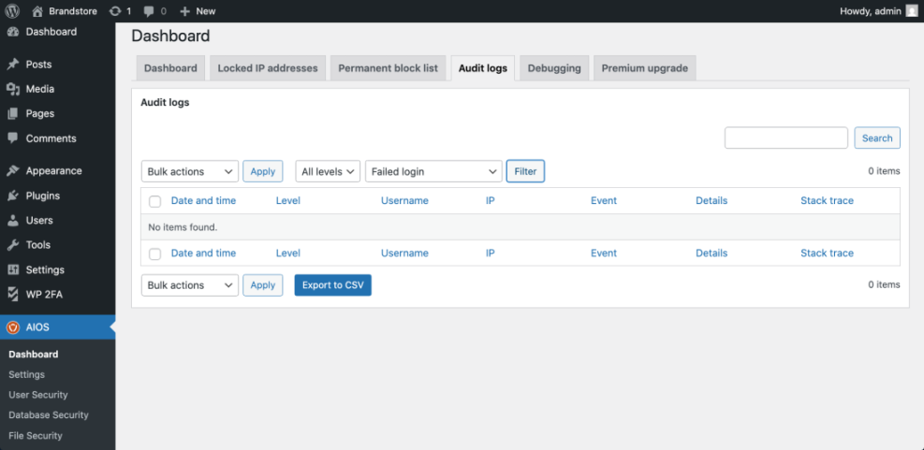Sort by Username in table footer

[404, 253]
